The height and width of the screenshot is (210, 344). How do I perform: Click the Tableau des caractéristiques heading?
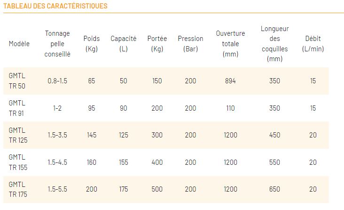click(55, 6)
